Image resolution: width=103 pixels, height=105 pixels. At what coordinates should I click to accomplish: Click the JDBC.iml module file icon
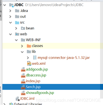[18, 99]
